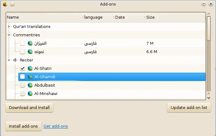Image resolution: width=216 pixels, height=136 pixels.
Task: Collapse the Commentries group
Action: pyautogui.click(x=9, y=35)
